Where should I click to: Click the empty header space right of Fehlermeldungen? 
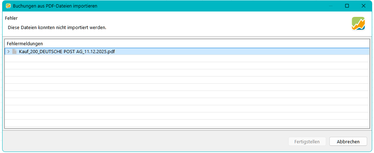click(x=205, y=43)
